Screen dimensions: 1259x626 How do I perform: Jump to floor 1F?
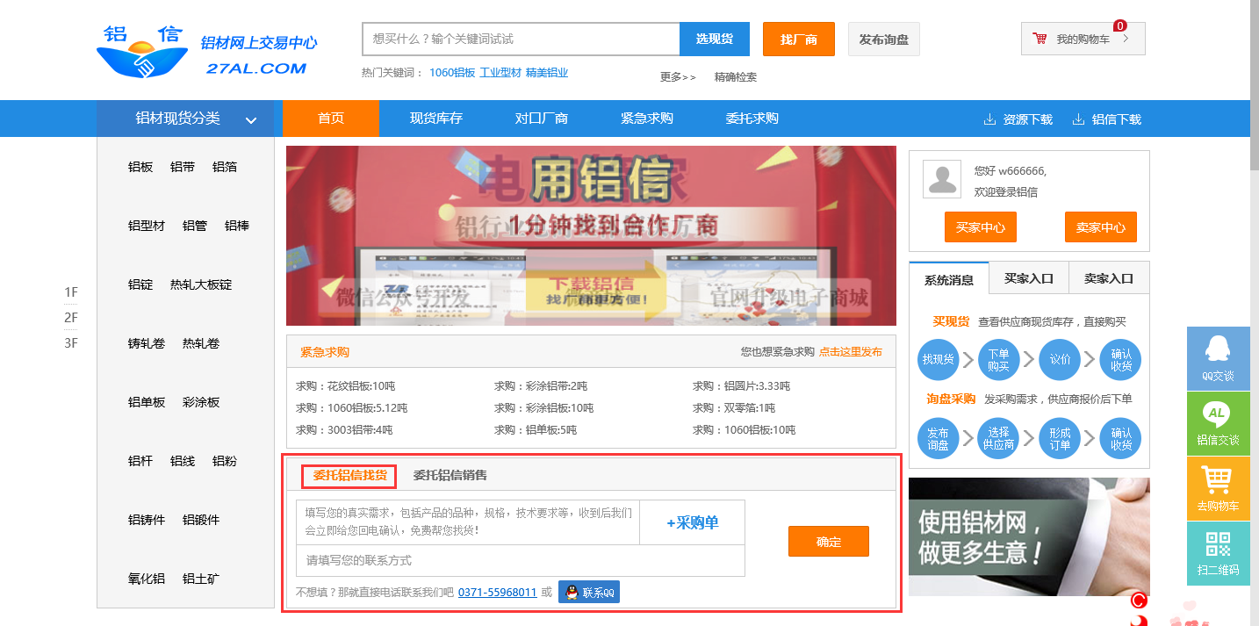pos(71,291)
